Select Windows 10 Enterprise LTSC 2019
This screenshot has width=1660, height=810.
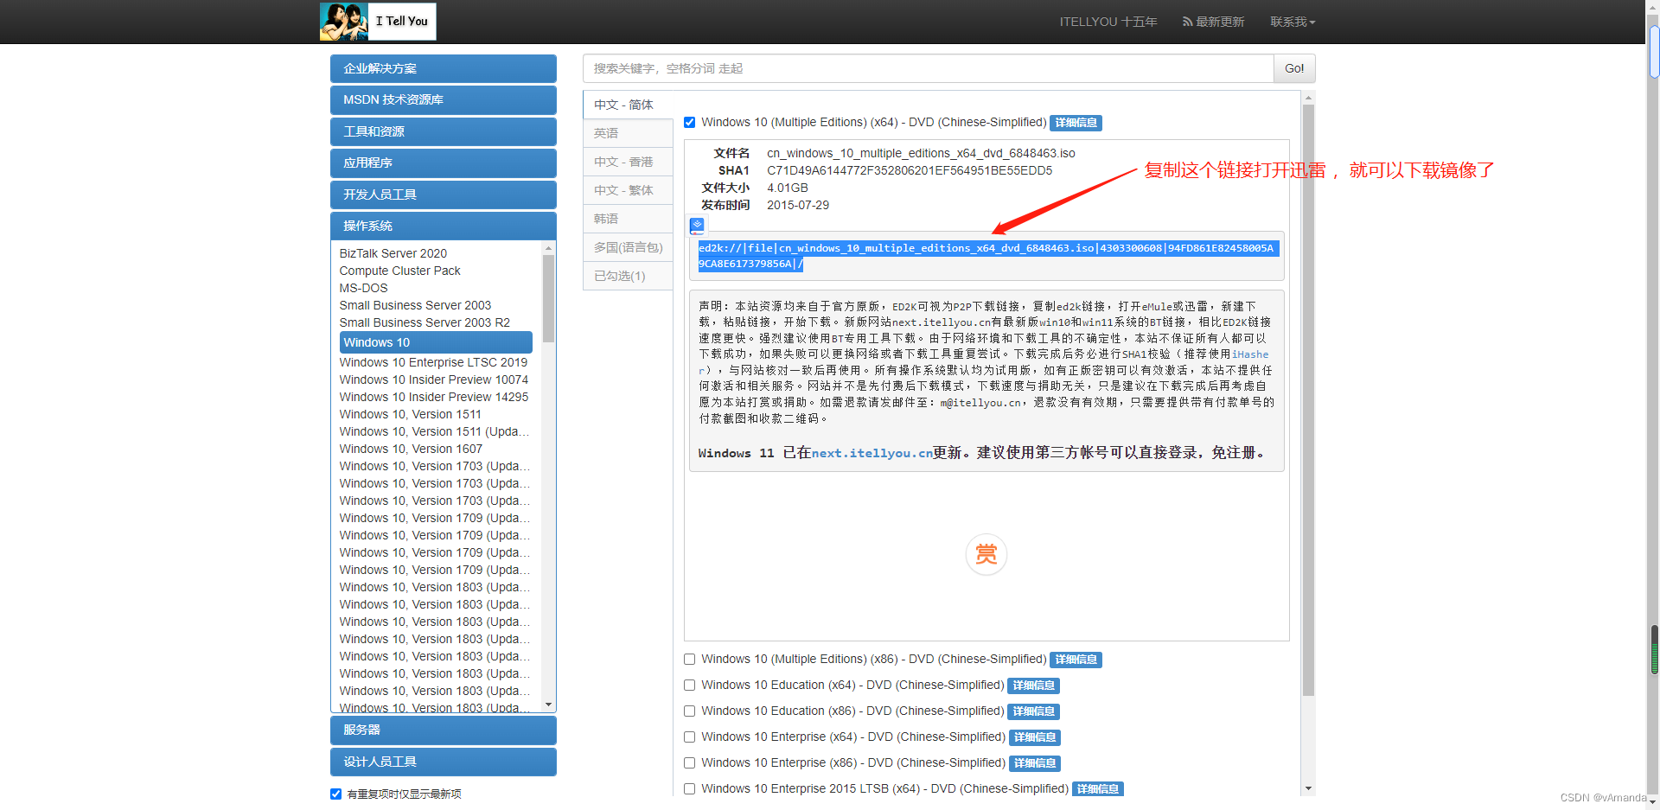433,362
